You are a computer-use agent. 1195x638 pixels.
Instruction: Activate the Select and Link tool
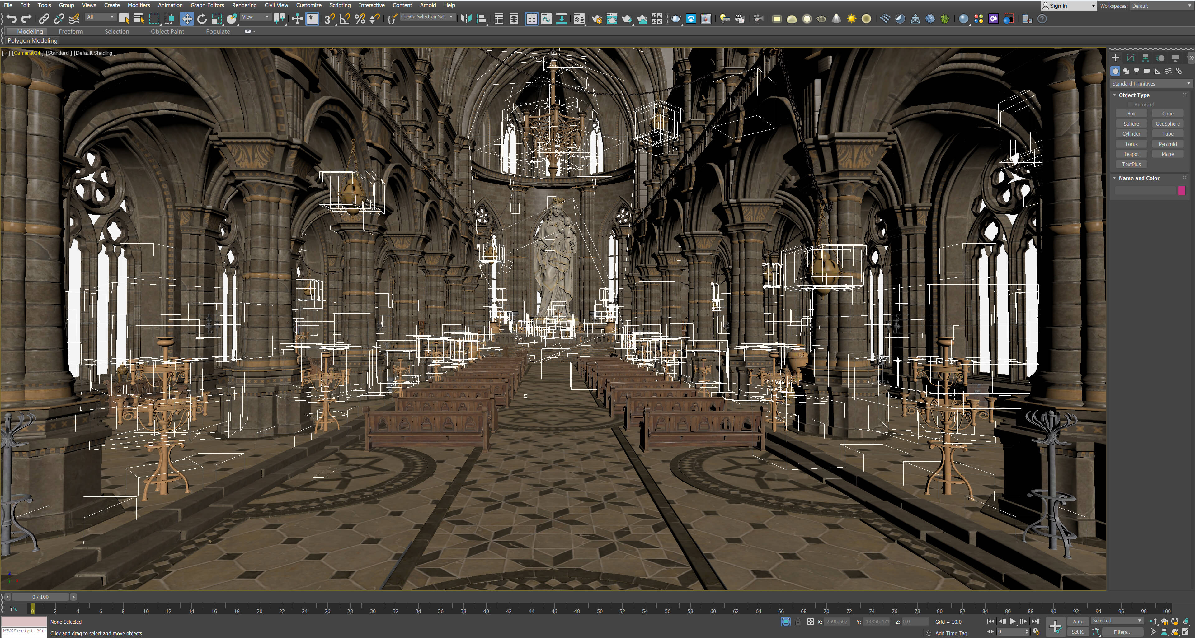[x=44, y=19]
